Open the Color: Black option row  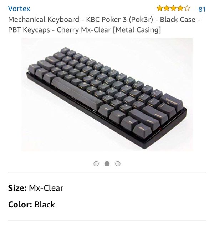(x=107, y=205)
